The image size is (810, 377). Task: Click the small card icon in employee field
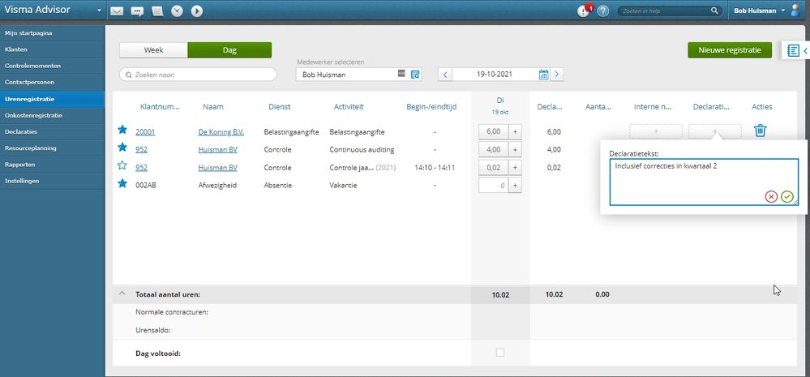pyautogui.click(x=401, y=73)
